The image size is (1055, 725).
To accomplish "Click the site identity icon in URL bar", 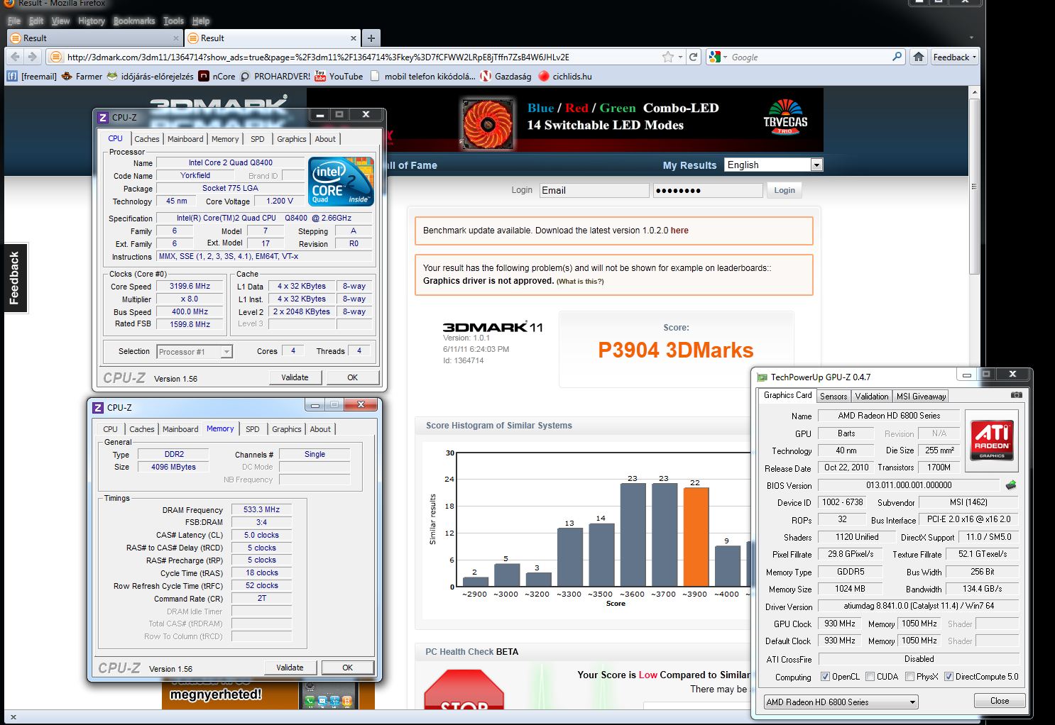I will [x=55, y=57].
